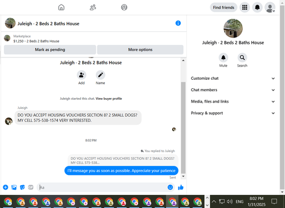Send a thumbs up like

tap(181, 187)
